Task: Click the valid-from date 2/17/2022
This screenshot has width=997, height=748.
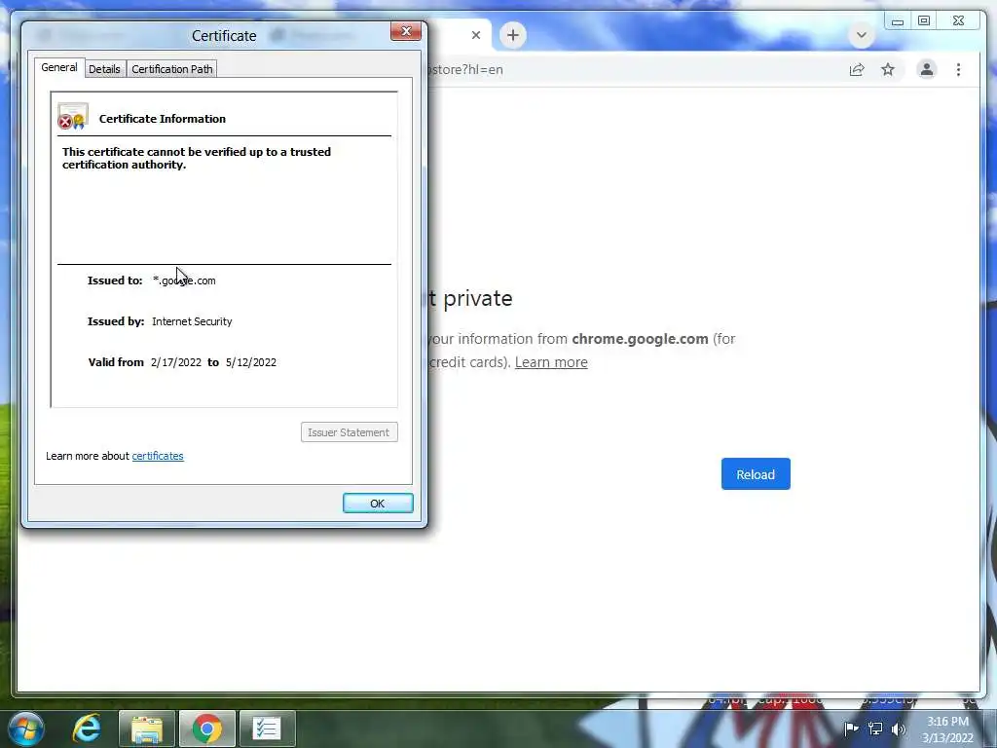Action: pos(176,362)
